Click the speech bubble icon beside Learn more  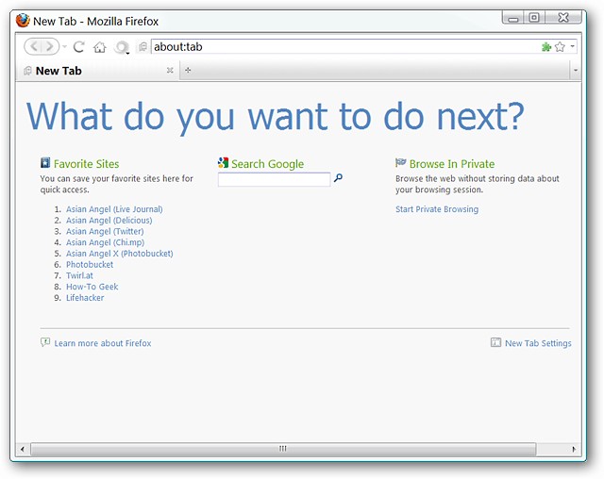(x=45, y=342)
